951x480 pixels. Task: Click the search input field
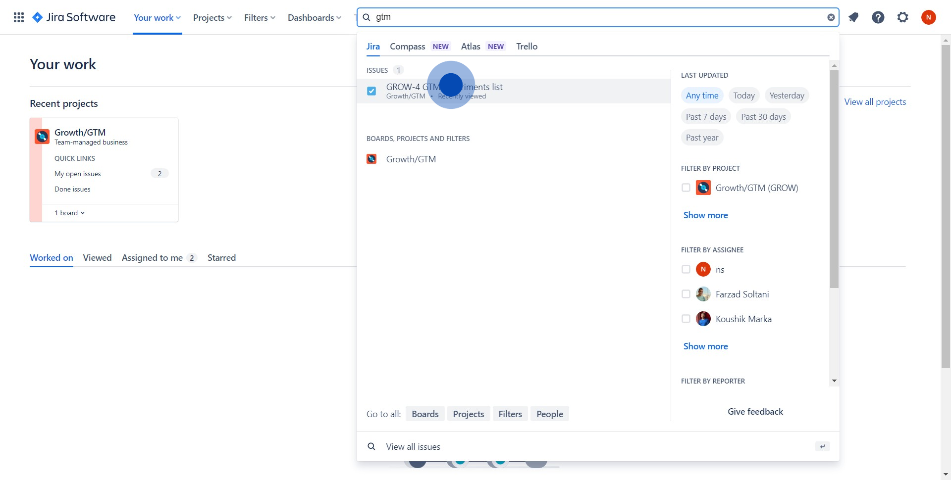(x=594, y=17)
